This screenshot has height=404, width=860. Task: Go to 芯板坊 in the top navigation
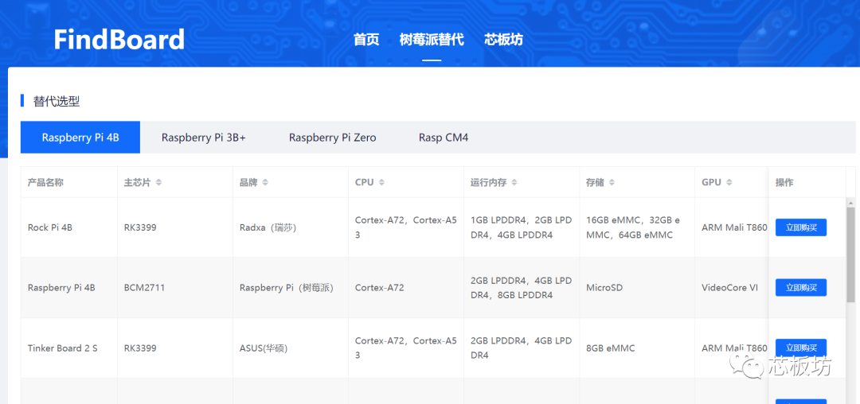click(x=503, y=40)
